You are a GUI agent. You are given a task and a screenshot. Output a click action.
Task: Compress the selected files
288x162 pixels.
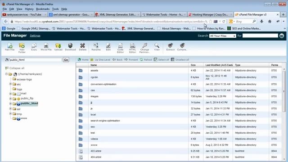182,47
